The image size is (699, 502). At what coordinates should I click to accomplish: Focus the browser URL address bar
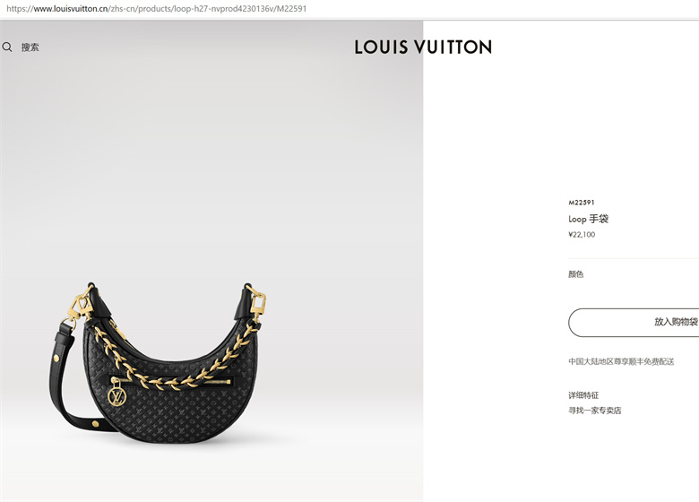click(349, 8)
